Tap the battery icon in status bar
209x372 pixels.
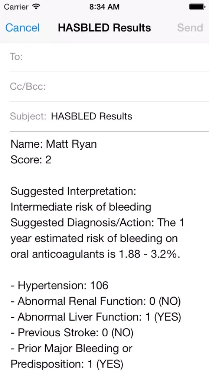197,7
